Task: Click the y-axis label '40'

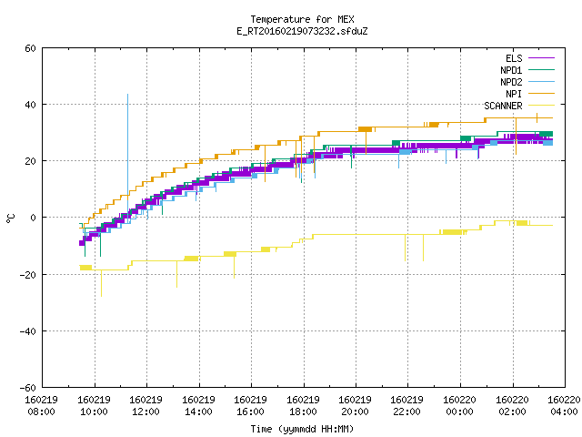Action: 30,105
